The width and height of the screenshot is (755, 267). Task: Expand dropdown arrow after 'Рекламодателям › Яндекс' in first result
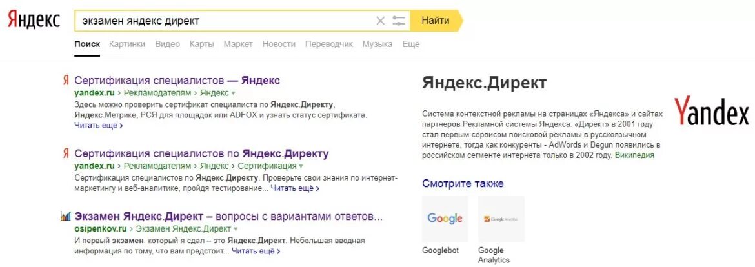coord(234,94)
